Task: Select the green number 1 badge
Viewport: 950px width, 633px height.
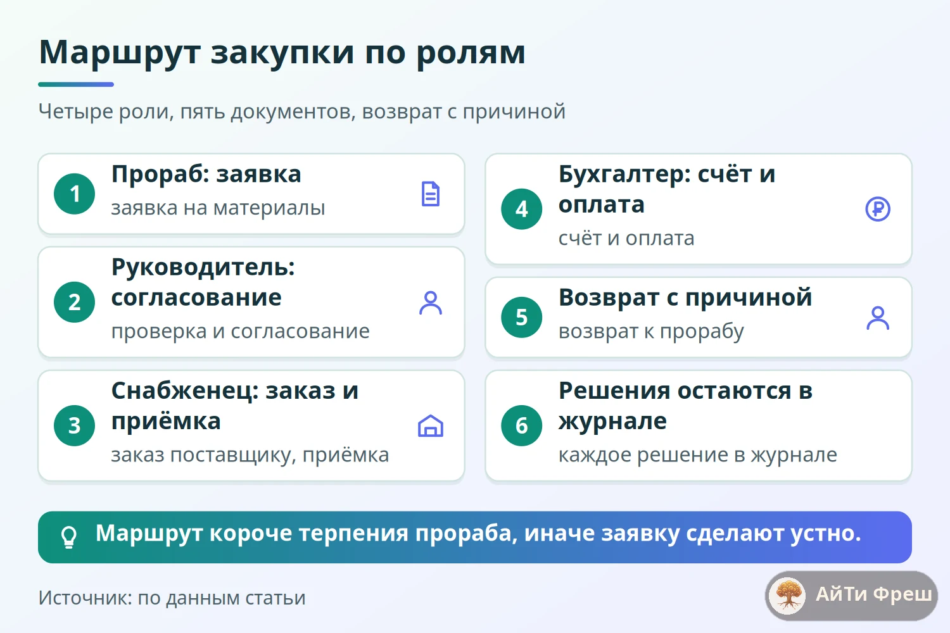Action: click(75, 194)
